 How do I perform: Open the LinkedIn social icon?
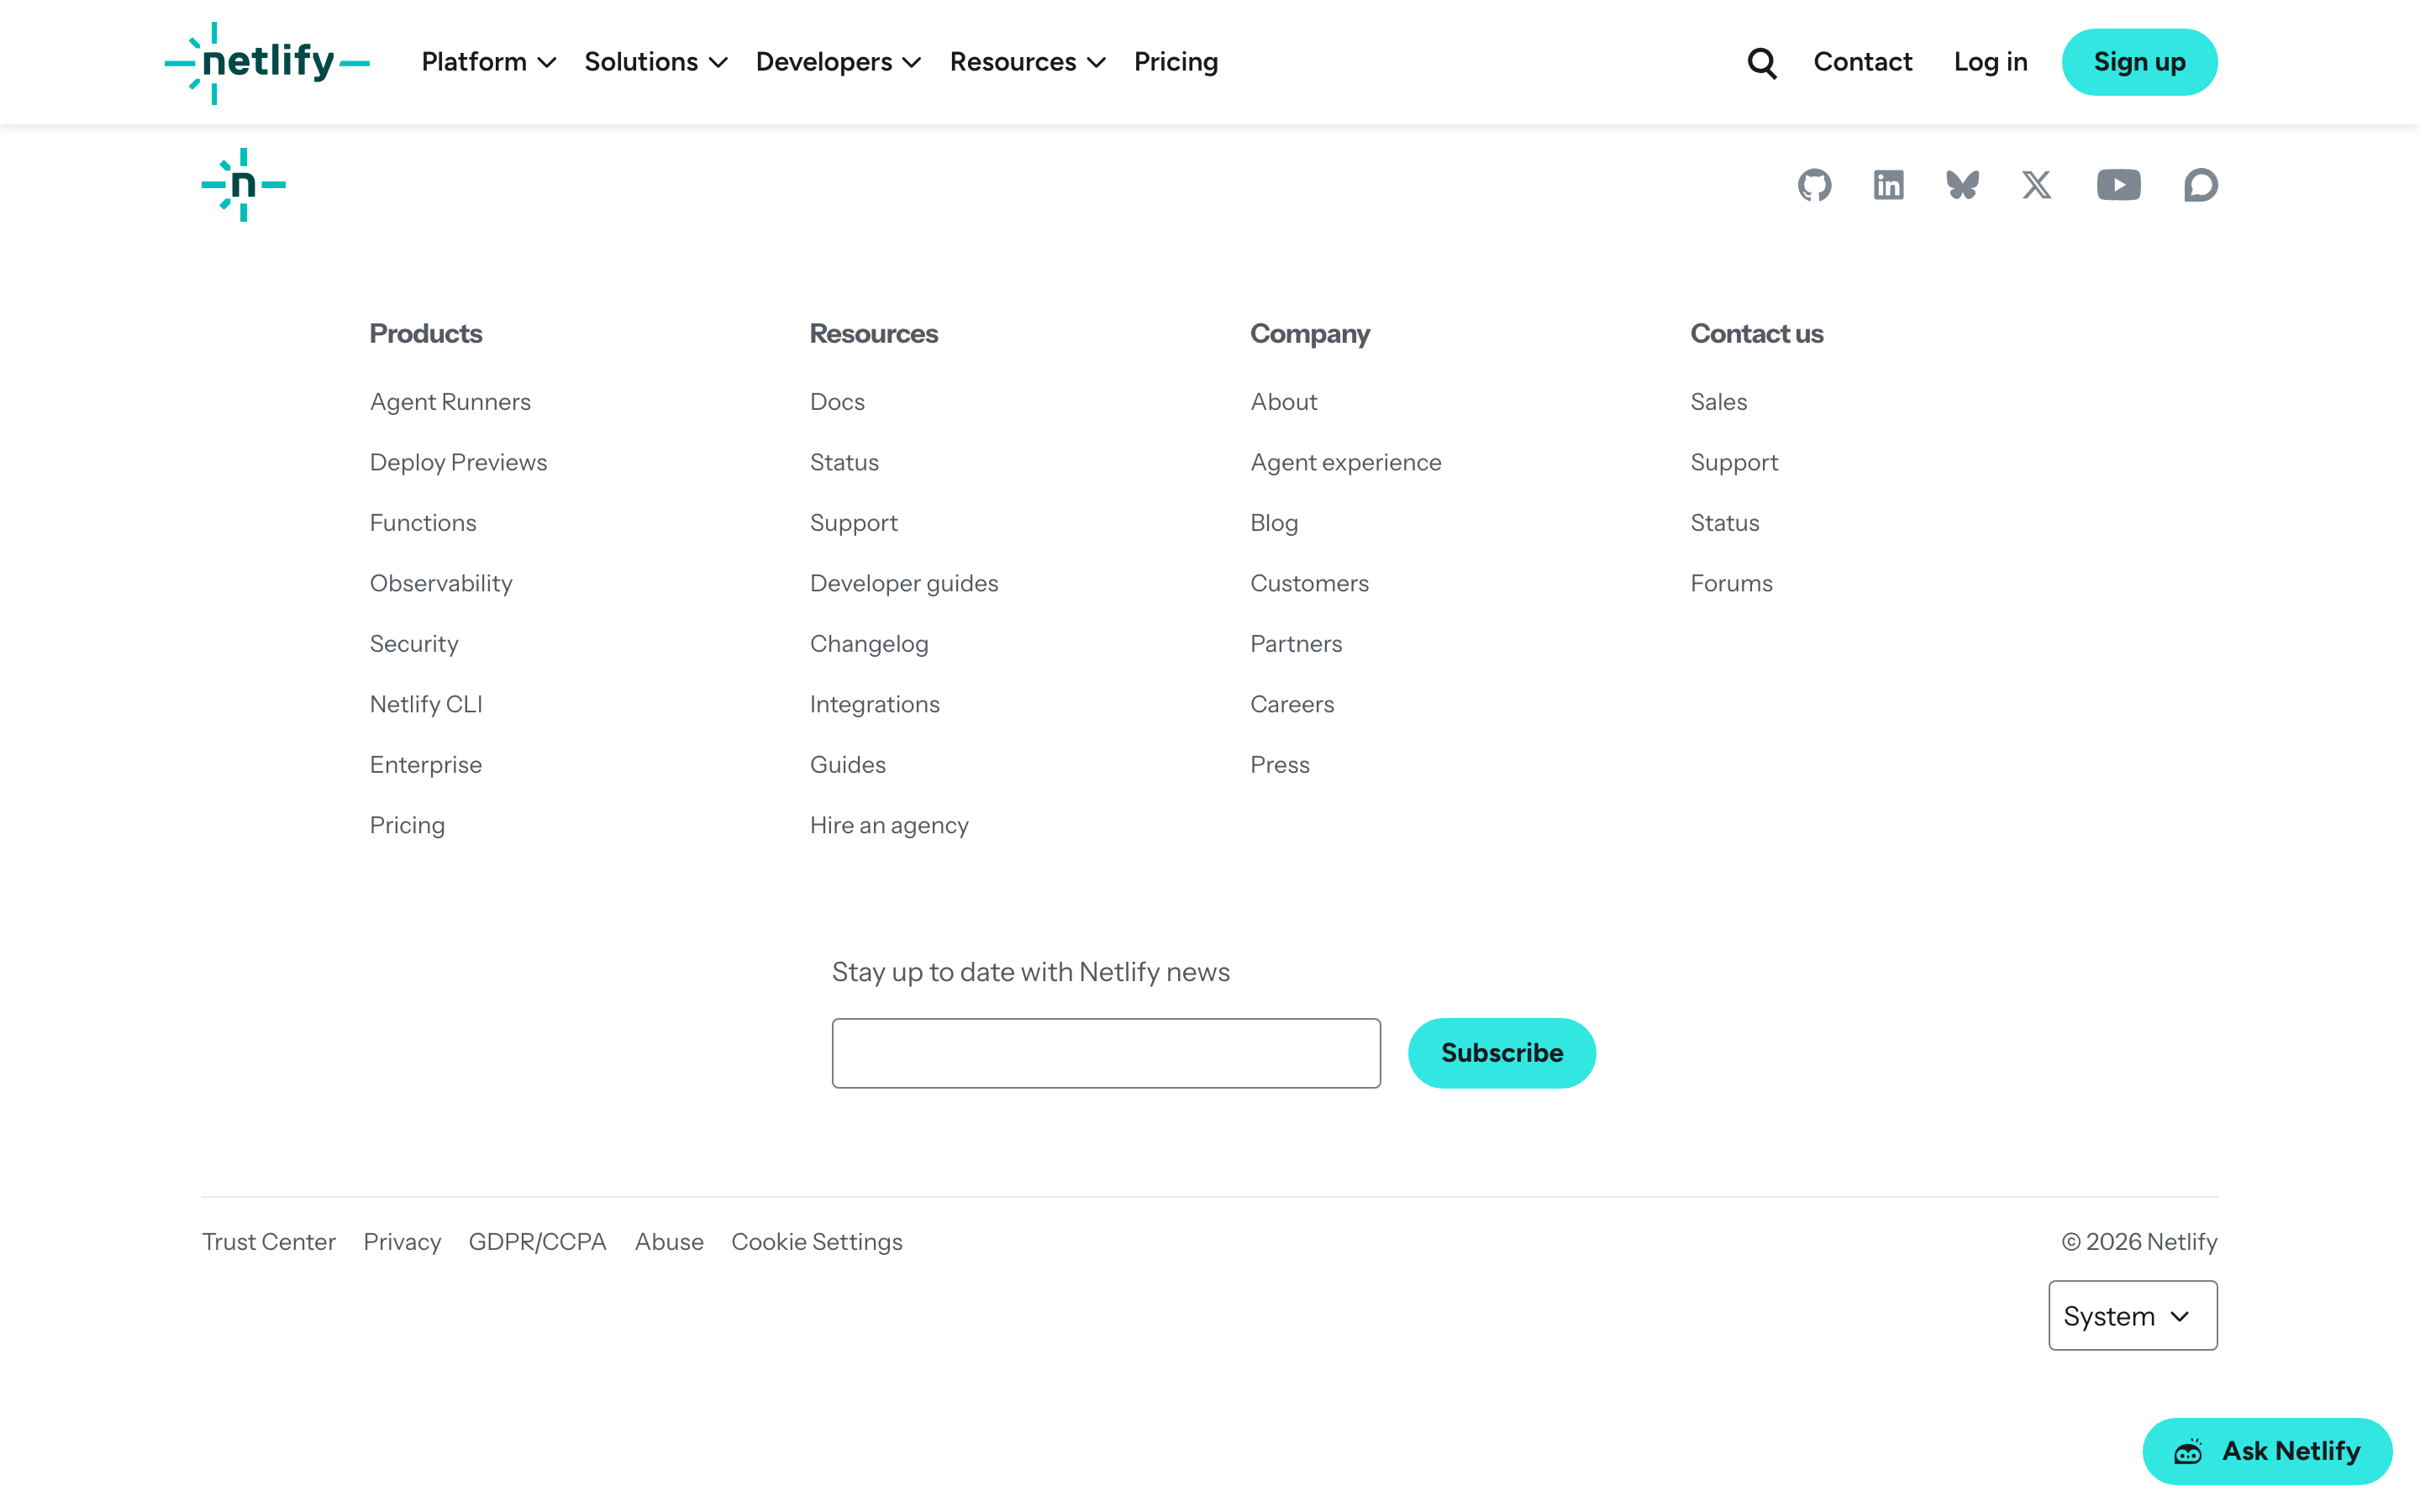(1888, 185)
